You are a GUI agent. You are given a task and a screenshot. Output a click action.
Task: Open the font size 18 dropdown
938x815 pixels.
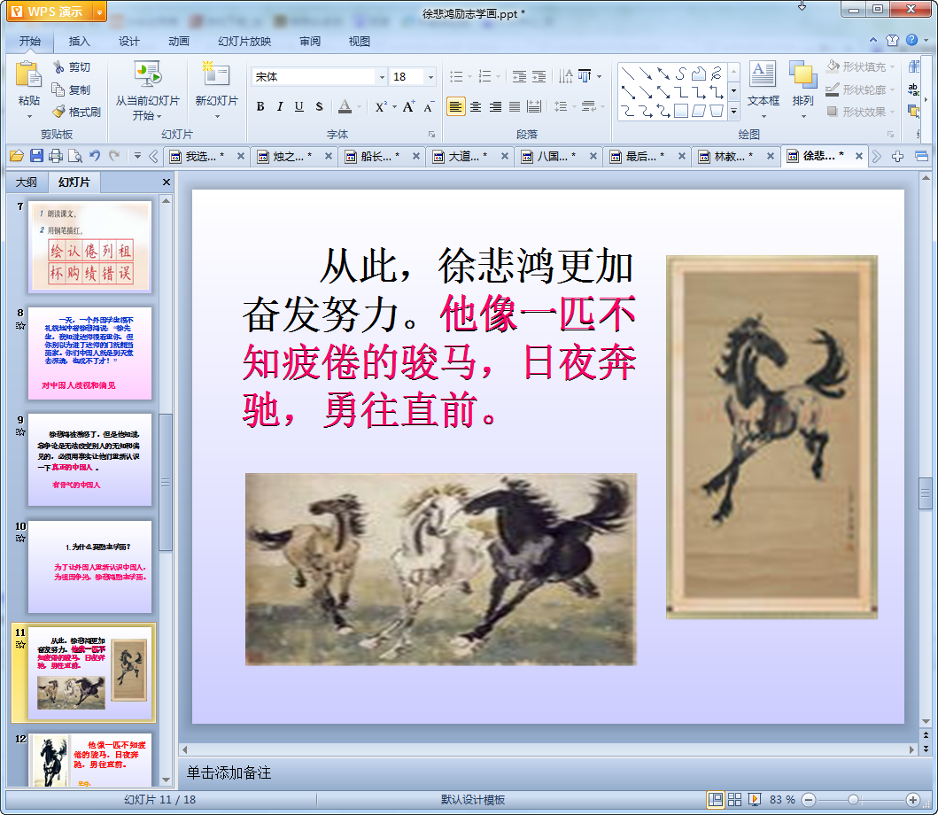click(430, 76)
